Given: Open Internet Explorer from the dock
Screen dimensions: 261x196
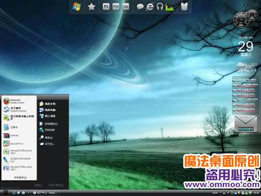Looking at the screenshot, I should click(x=150, y=7).
